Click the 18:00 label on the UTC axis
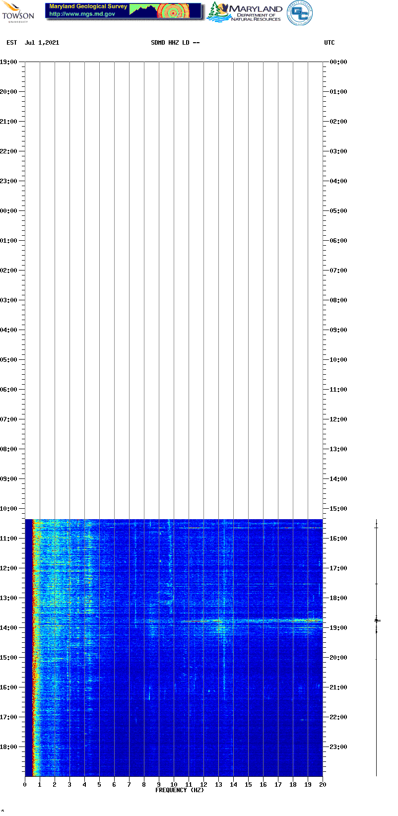398x816 pixels. (338, 598)
